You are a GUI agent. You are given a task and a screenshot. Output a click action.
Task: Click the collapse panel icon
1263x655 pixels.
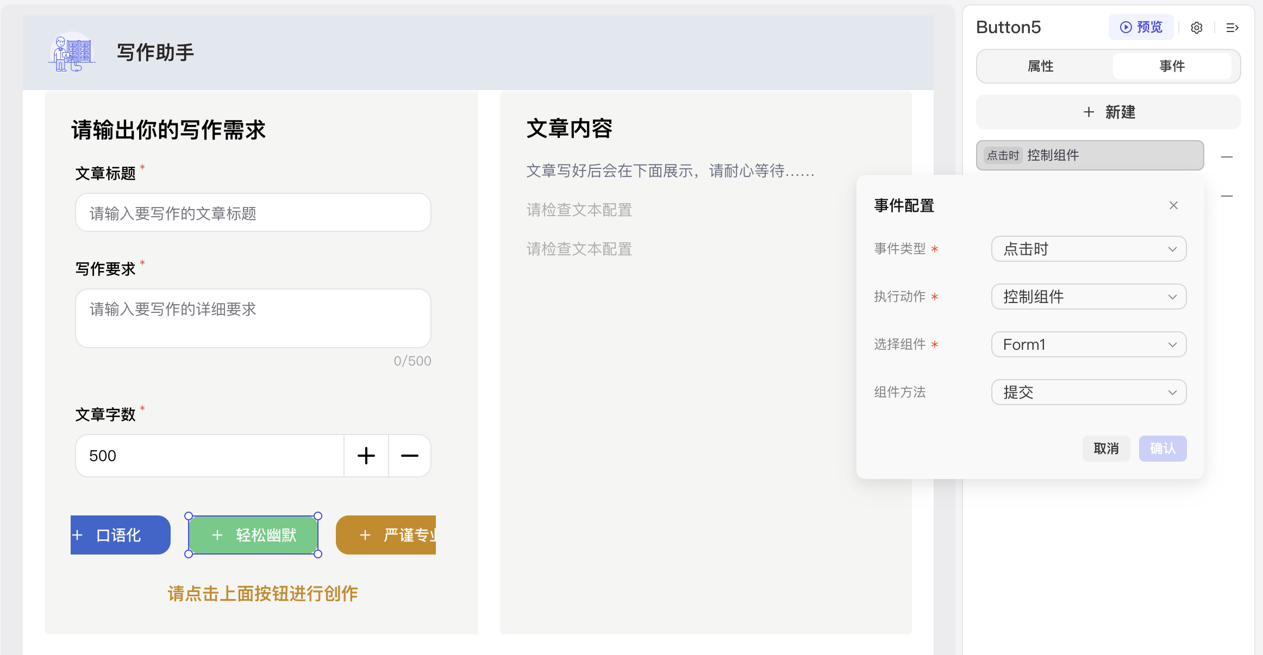[x=1232, y=28]
